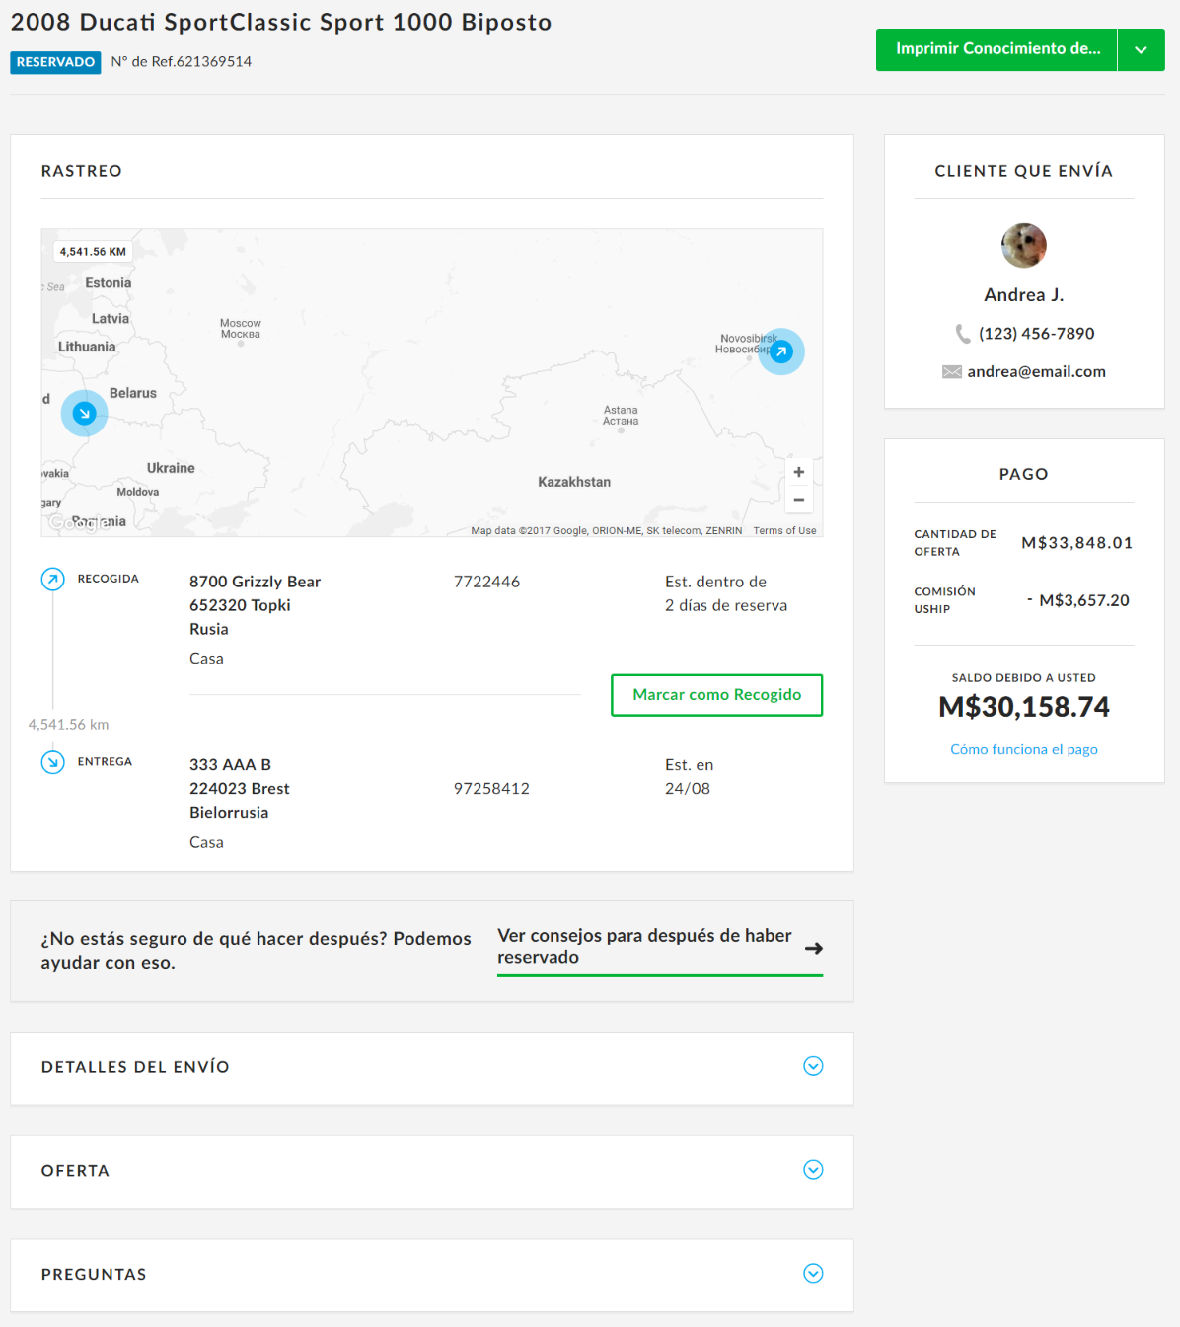Click Marcar como Recogido button

coord(716,695)
